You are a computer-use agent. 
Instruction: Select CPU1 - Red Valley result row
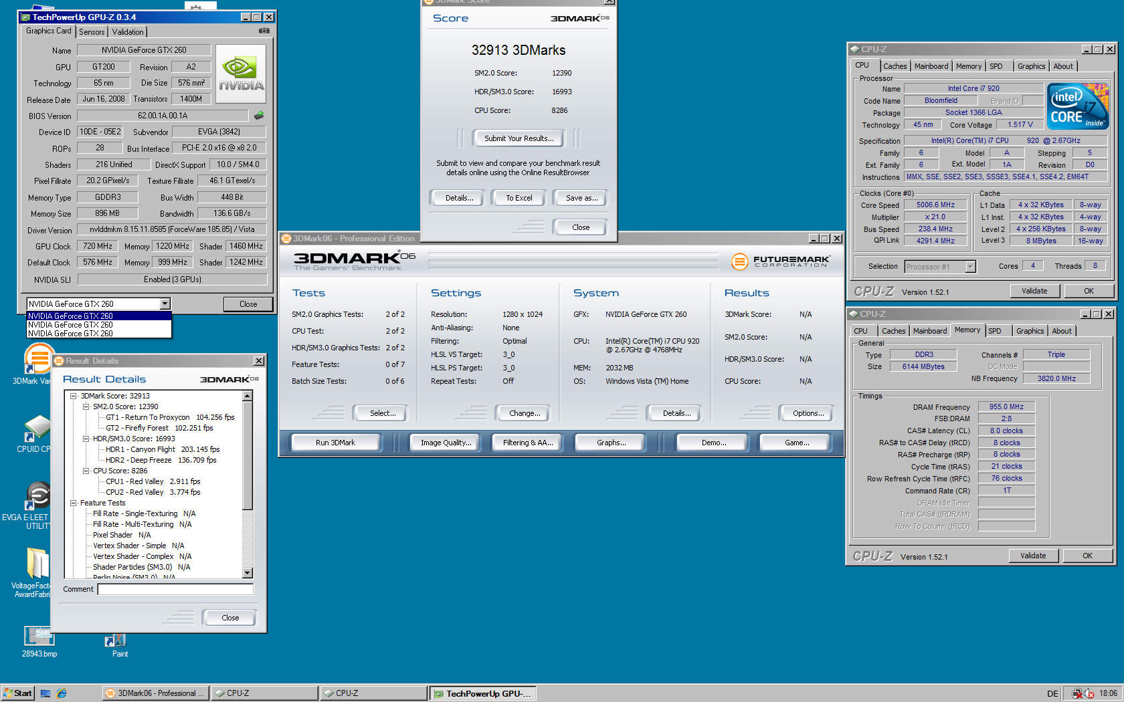tap(153, 481)
